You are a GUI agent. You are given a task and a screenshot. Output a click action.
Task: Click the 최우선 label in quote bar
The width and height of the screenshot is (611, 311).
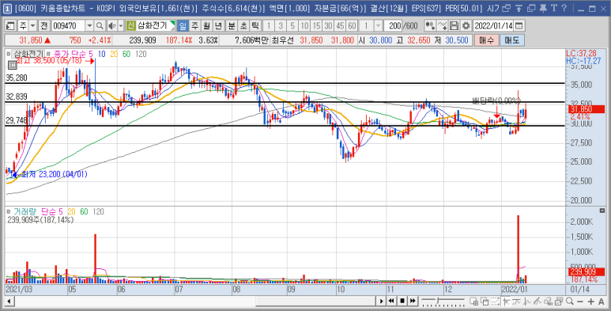pos(284,40)
